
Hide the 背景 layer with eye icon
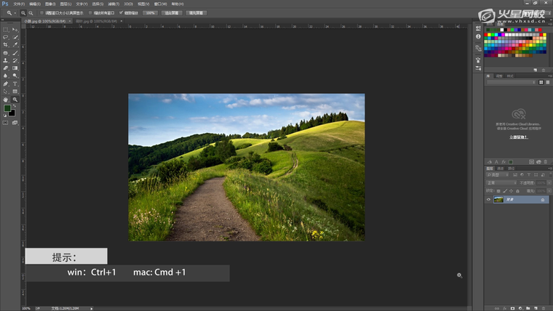click(489, 200)
